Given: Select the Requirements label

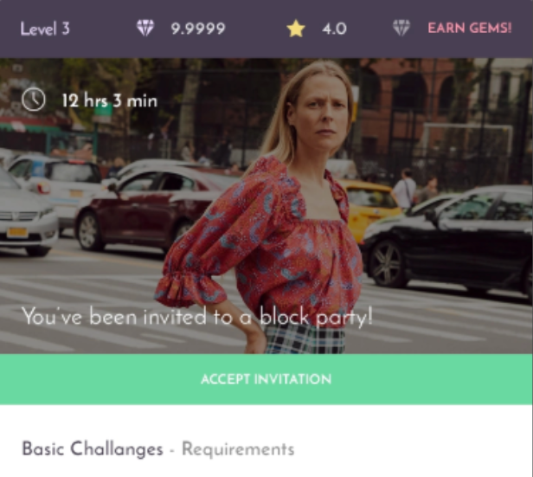Looking at the screenshot, I should [x=238, y=449].
